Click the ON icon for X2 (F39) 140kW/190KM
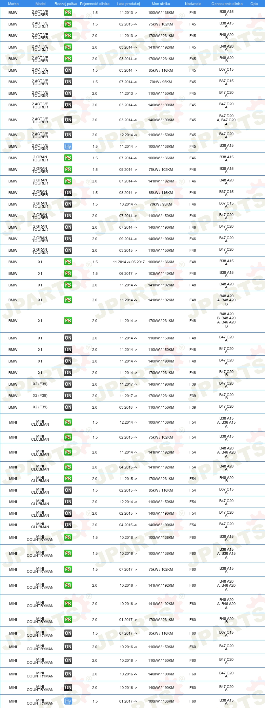This screenshot has width=265, height=708. pyautogui.click(x=68, y=384)
